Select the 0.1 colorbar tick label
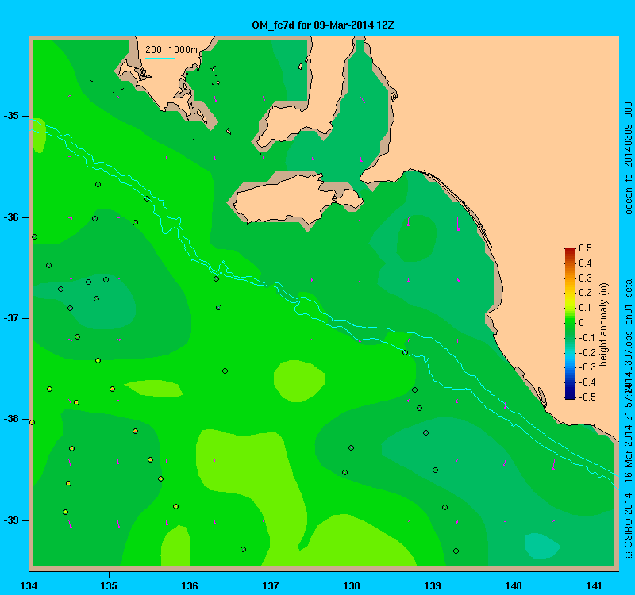 [x=585, y=308]
